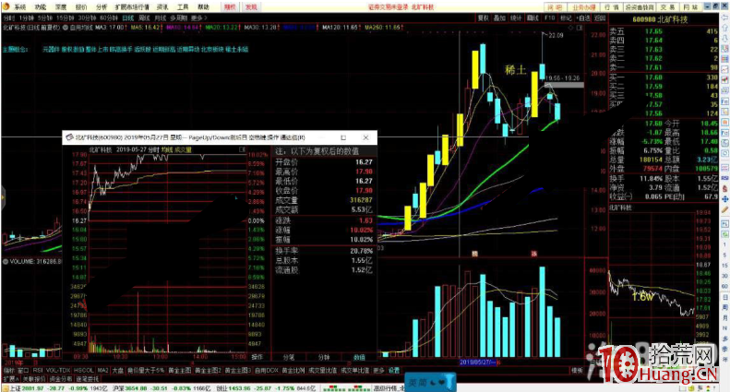This screenshot has height=392, width=730.
Task: Open the 分析 menu
Action: coord(101,7)
